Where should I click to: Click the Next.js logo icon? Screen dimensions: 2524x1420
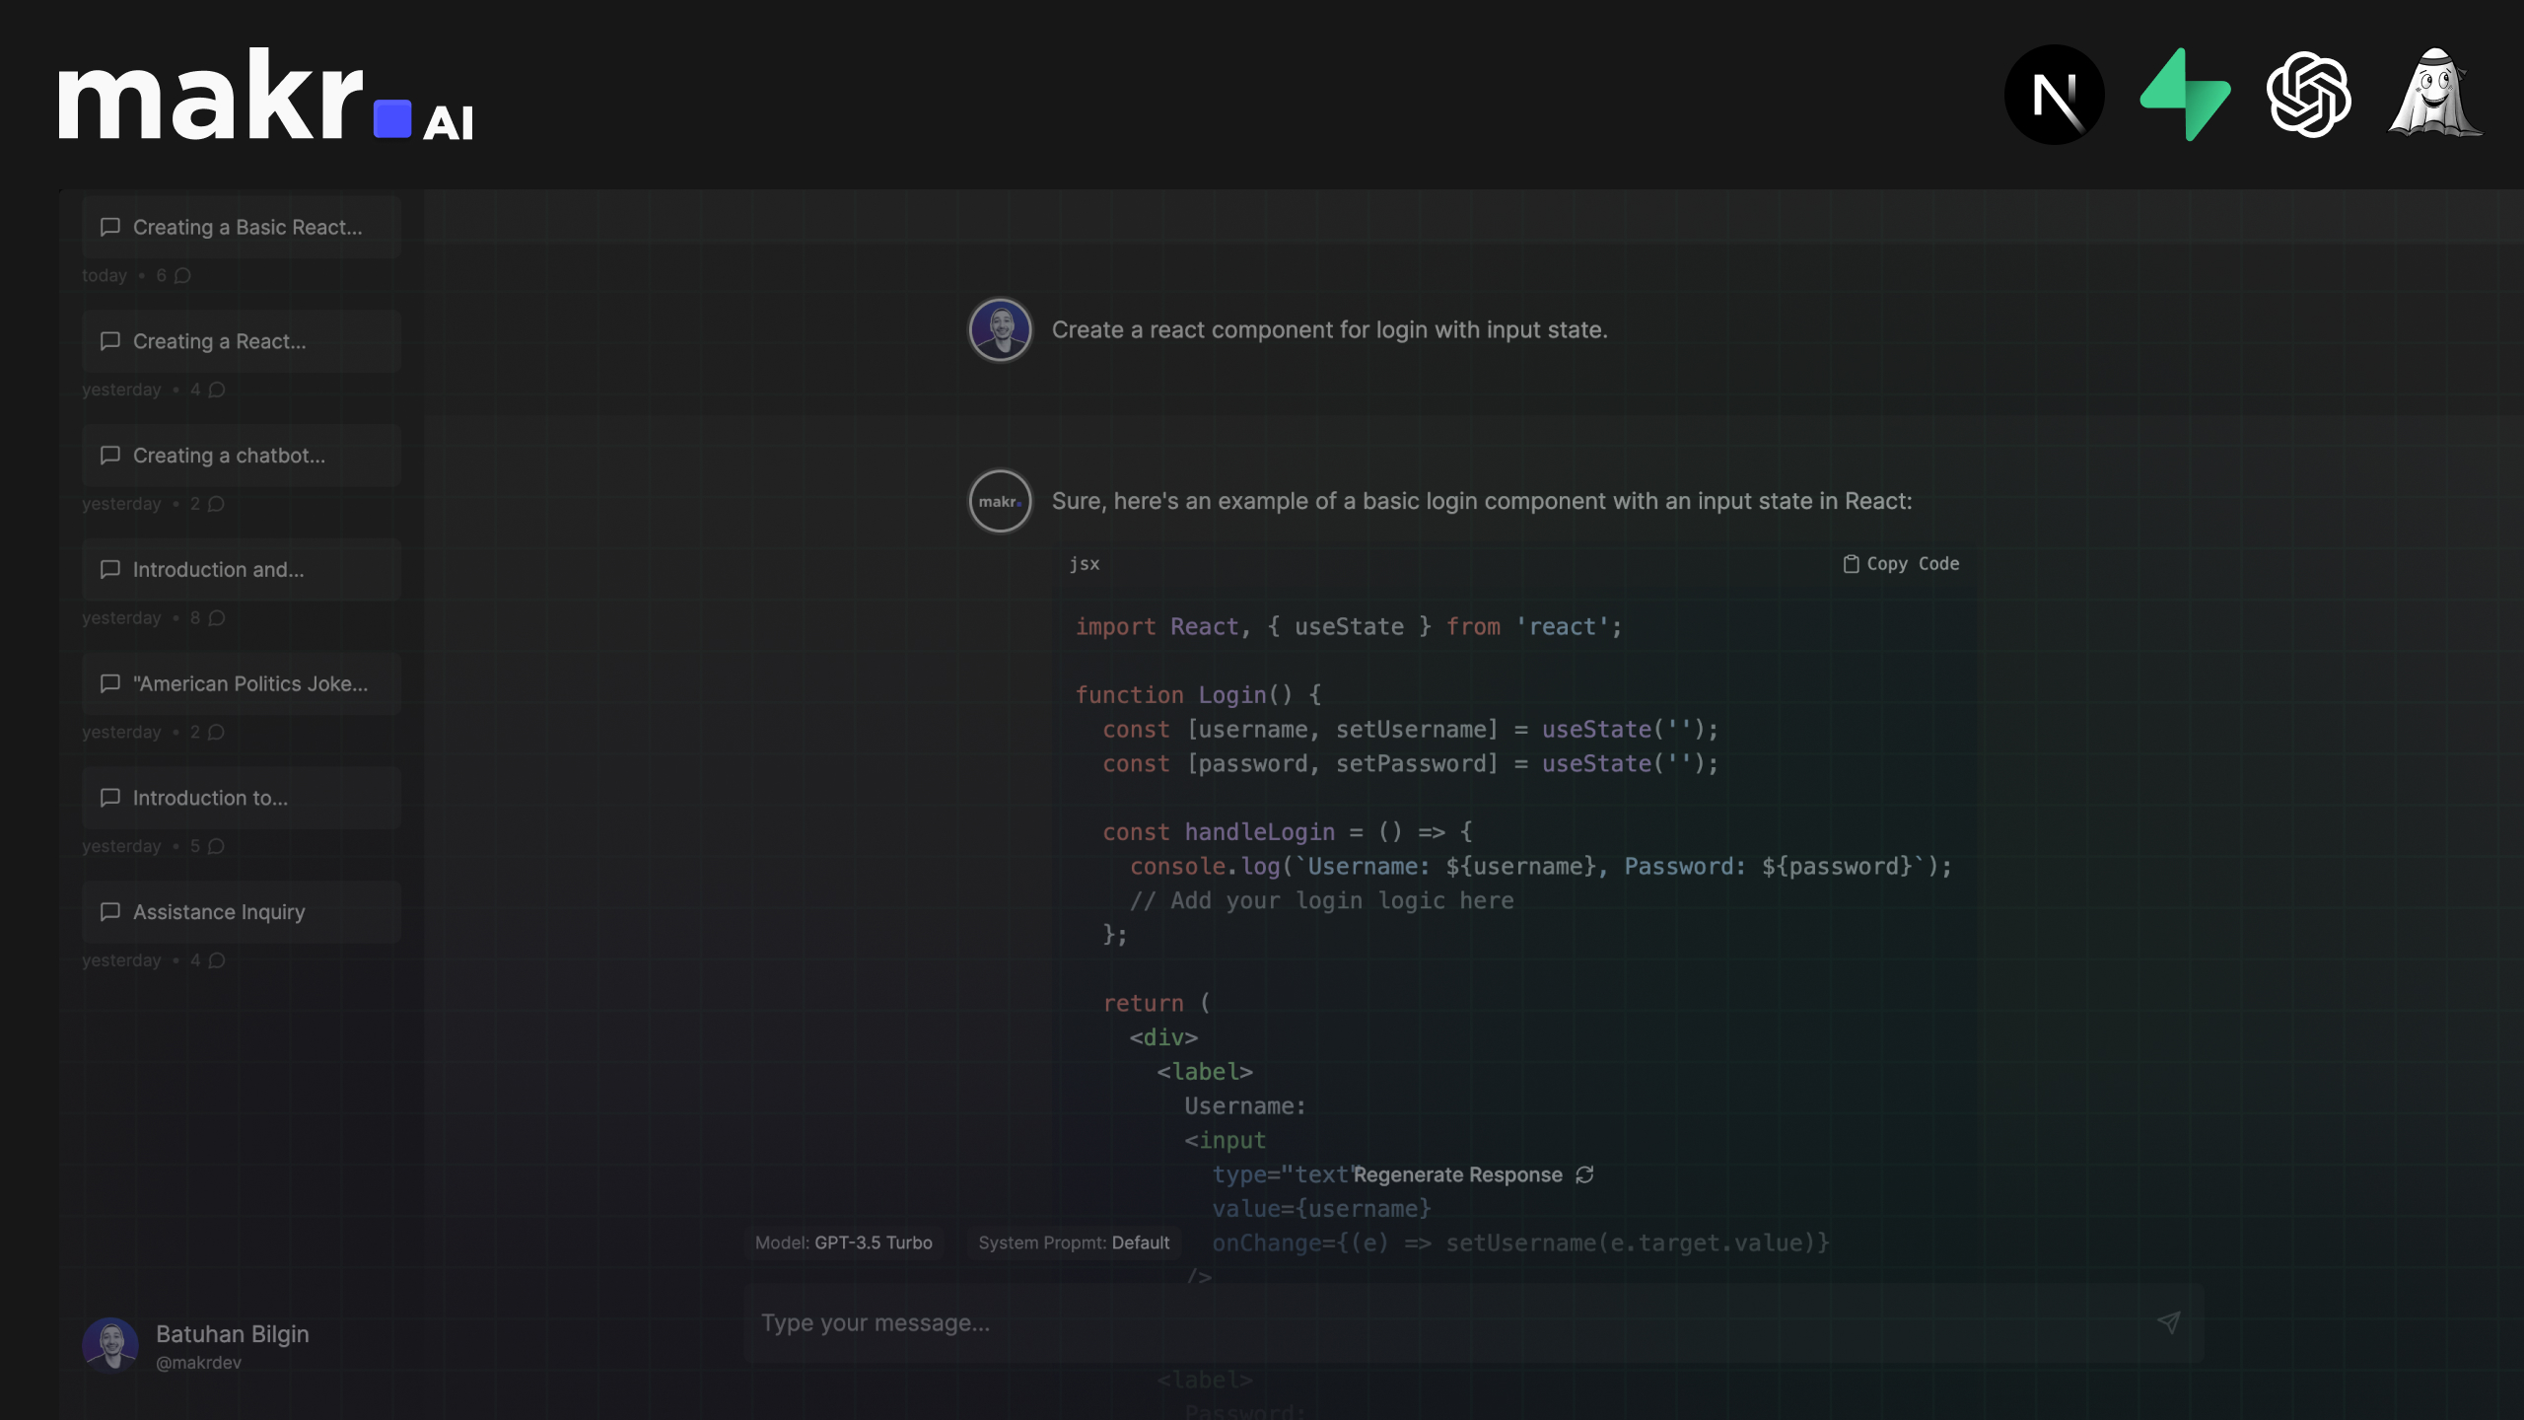point(2055,95)
